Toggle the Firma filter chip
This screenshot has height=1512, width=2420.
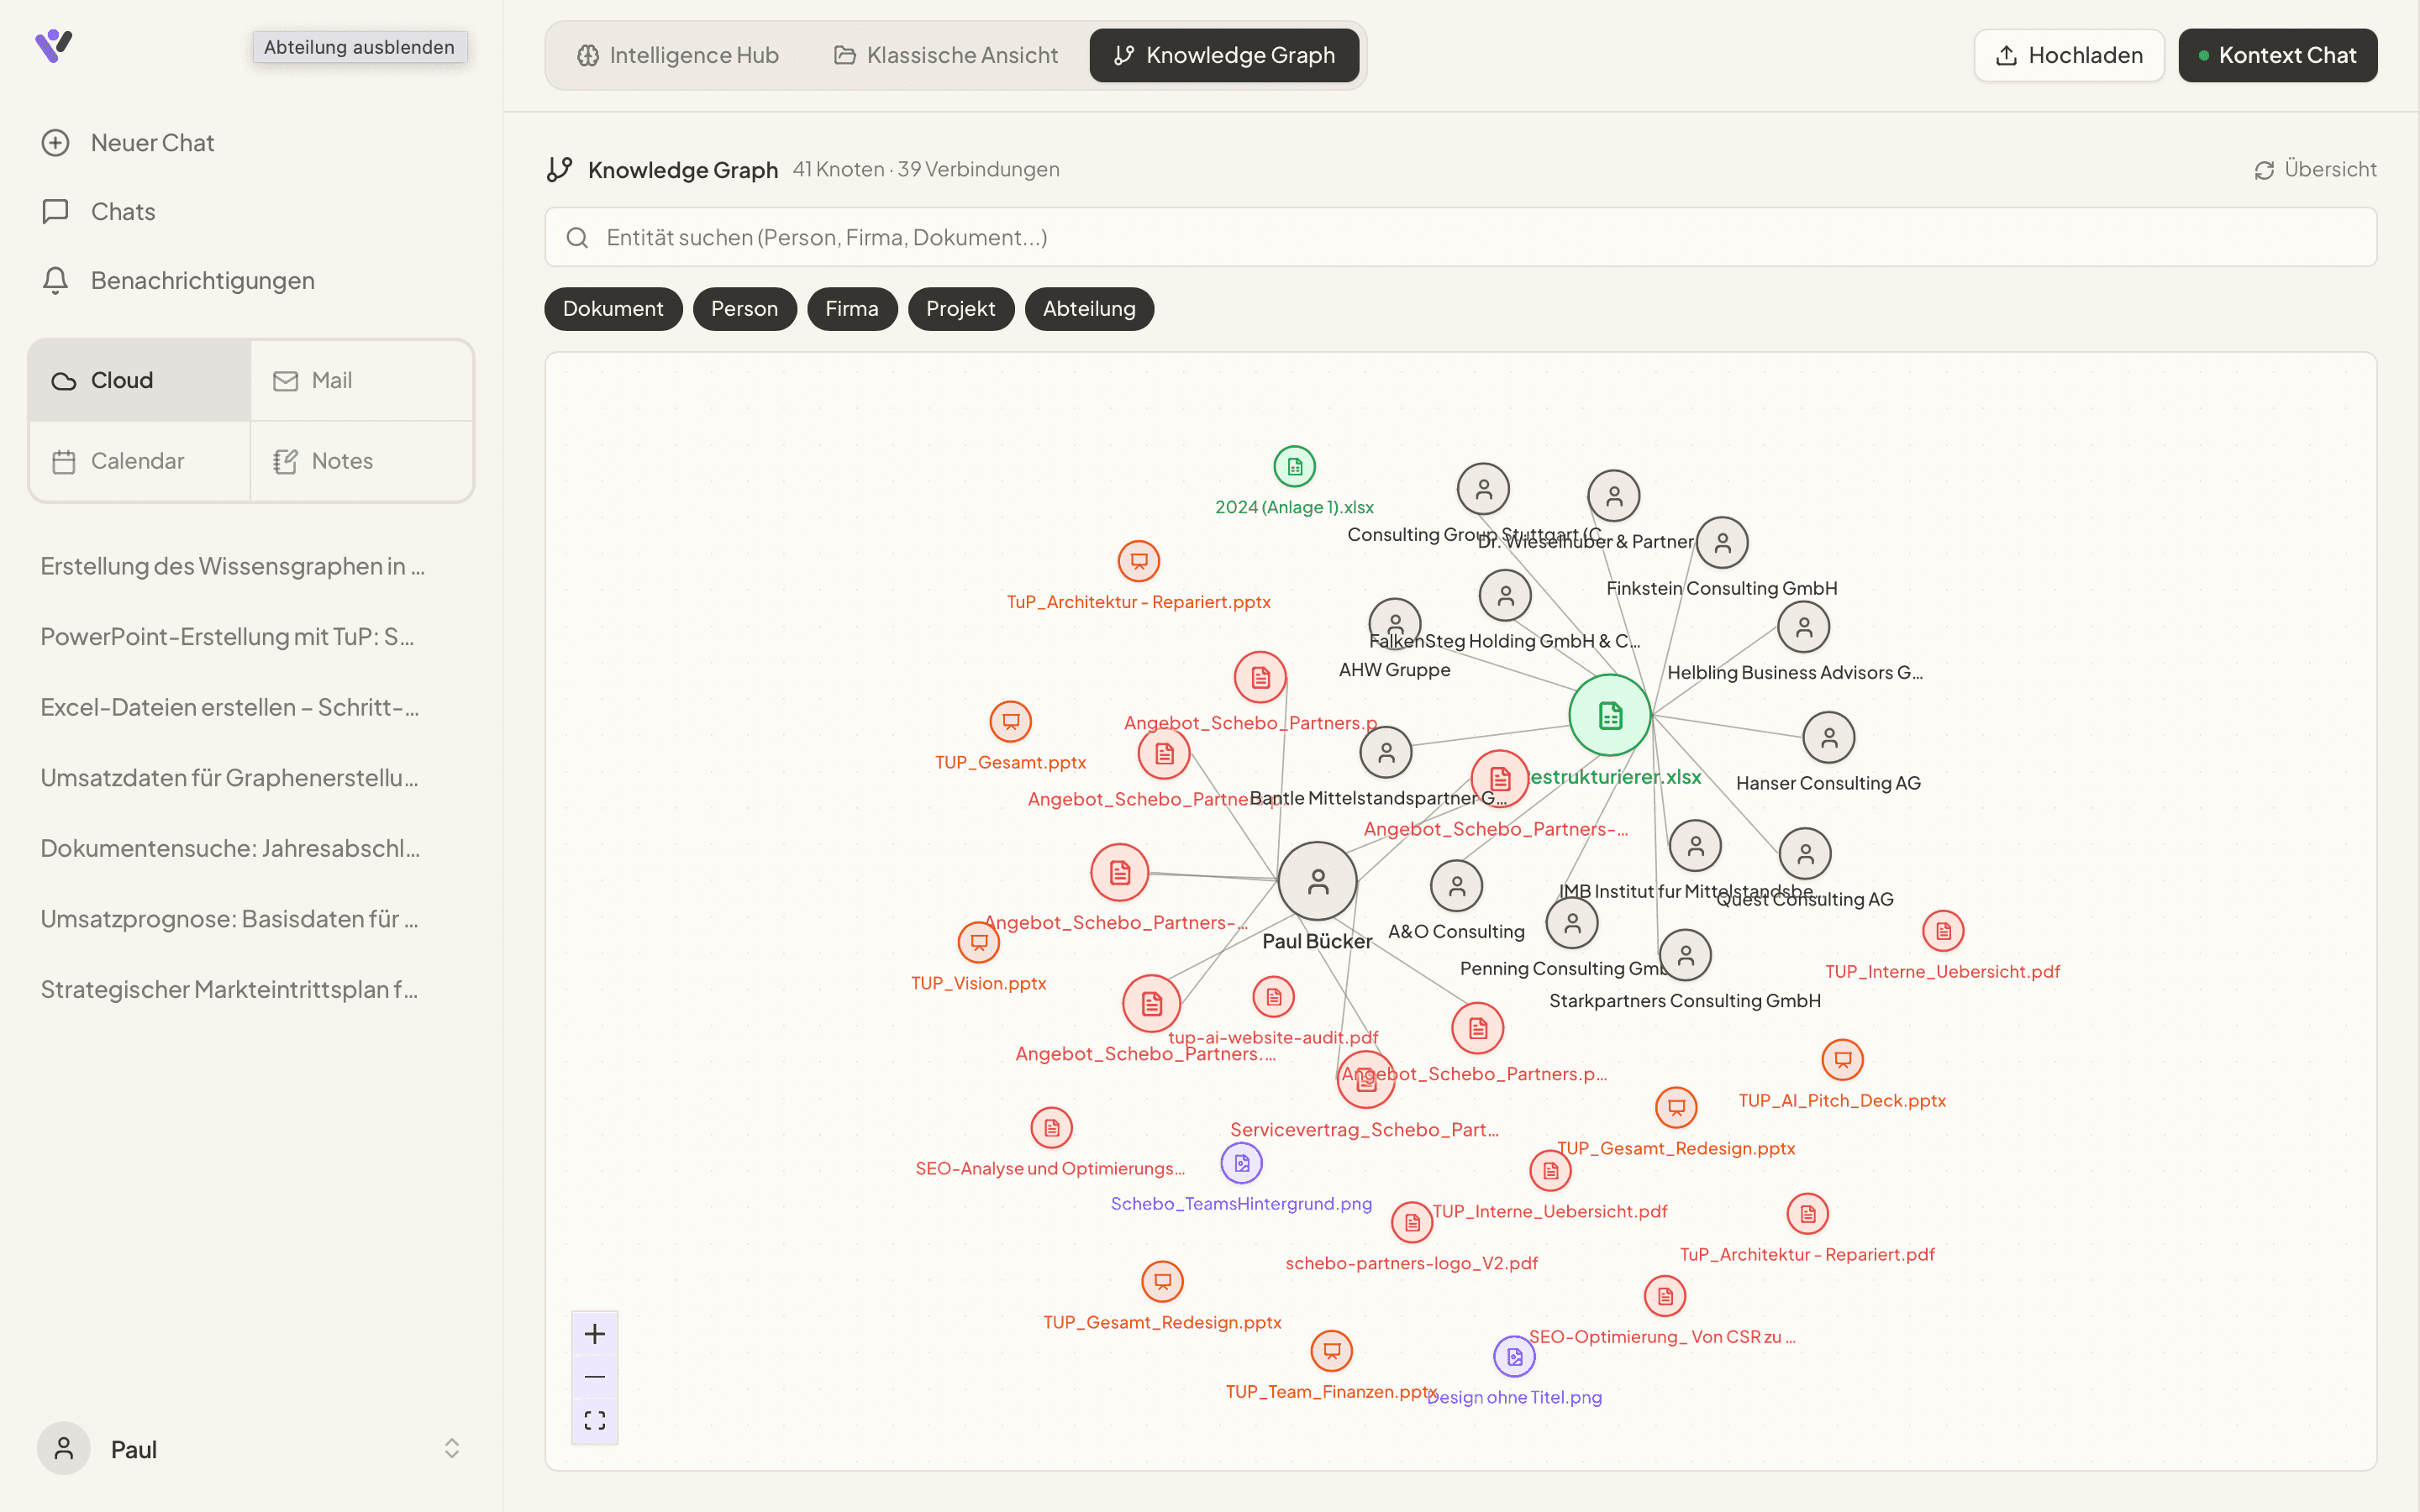point(852,309)
